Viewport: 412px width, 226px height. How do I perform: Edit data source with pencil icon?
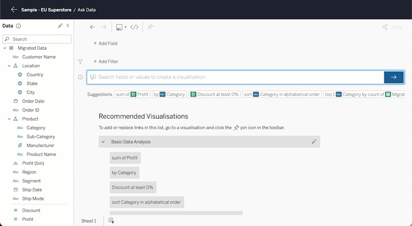(60, 26)
